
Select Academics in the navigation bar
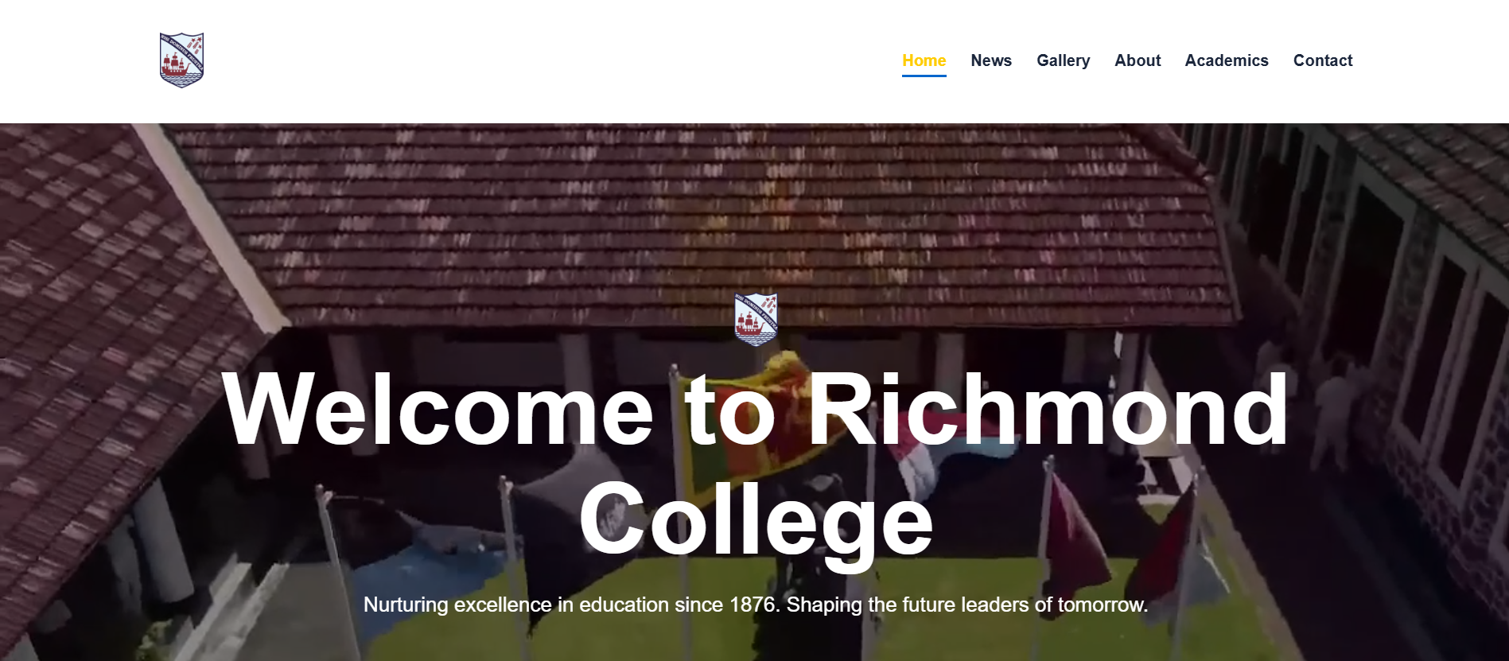(x=1226, y=60)
